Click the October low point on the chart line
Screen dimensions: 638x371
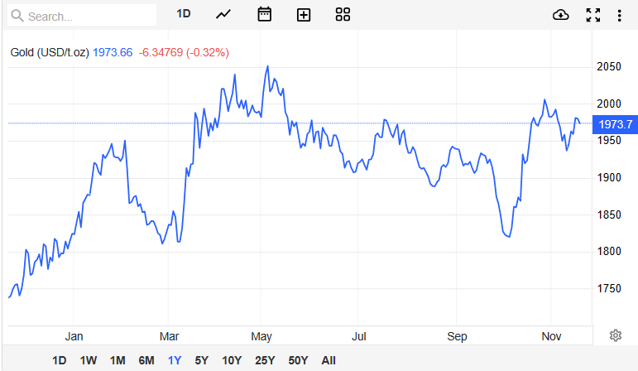tap(509, 237)
